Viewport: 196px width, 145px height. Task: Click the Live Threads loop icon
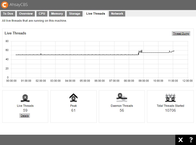pos(25,98)
